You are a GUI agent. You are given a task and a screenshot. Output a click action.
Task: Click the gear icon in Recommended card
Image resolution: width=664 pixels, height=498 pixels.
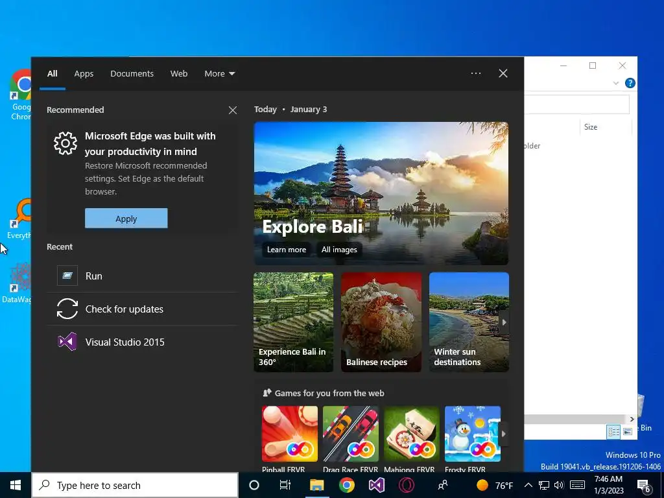(65, 143)
